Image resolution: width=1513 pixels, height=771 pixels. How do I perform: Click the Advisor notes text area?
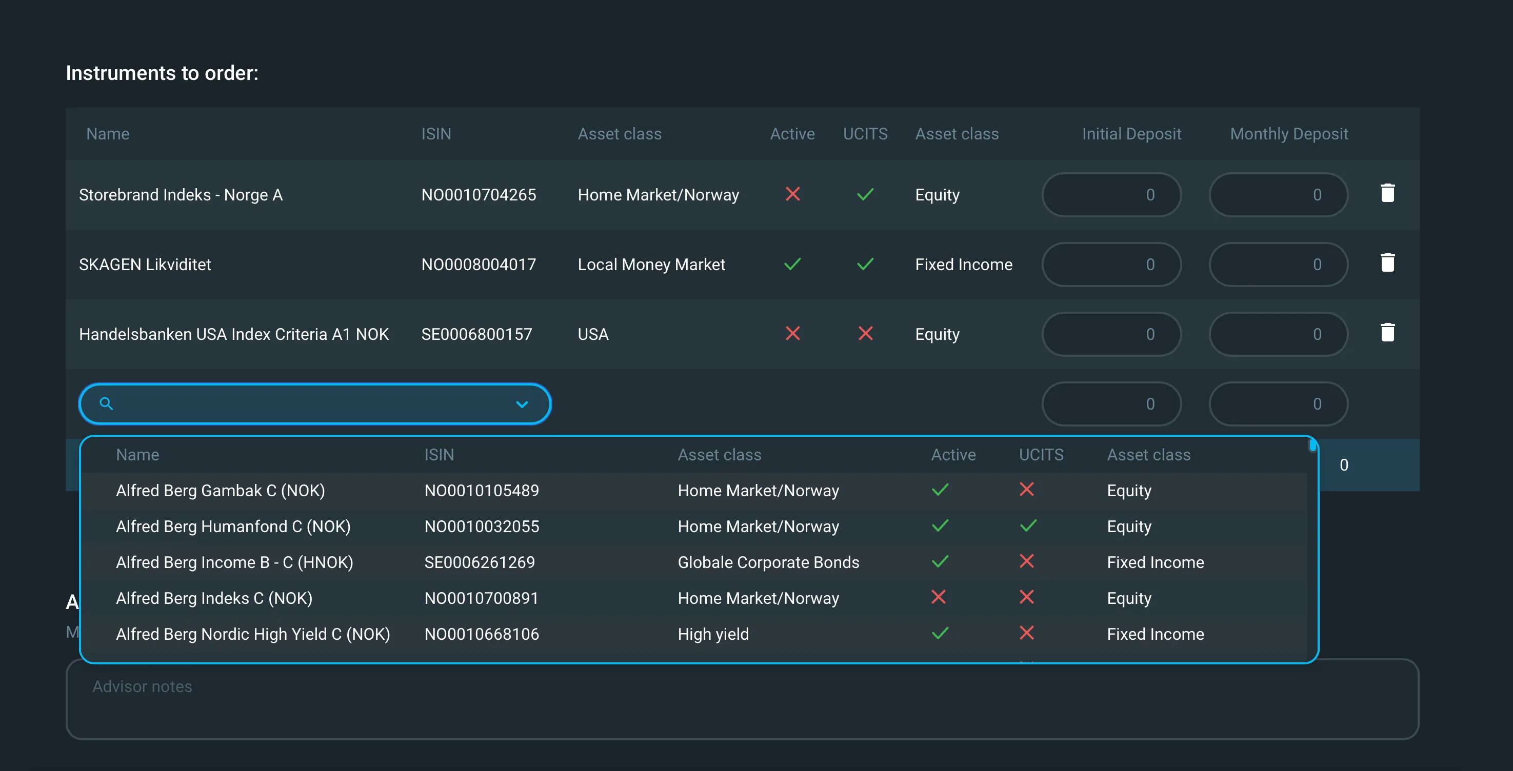coord(743,699)
